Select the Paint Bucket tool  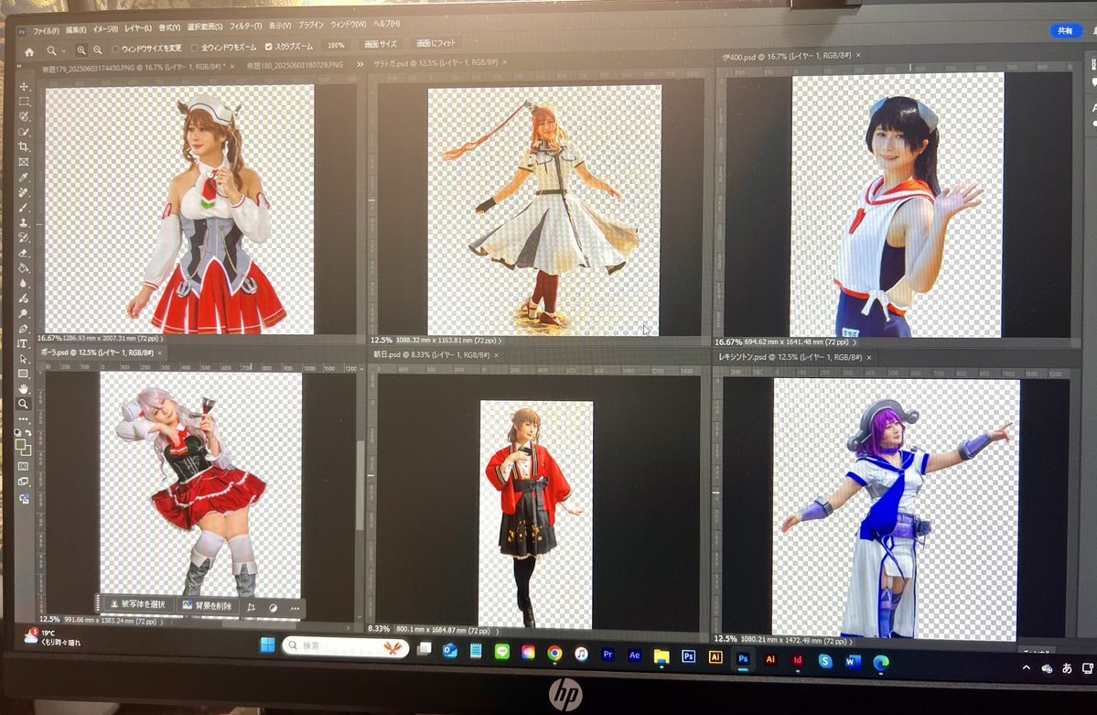click(x=24, y=269)
